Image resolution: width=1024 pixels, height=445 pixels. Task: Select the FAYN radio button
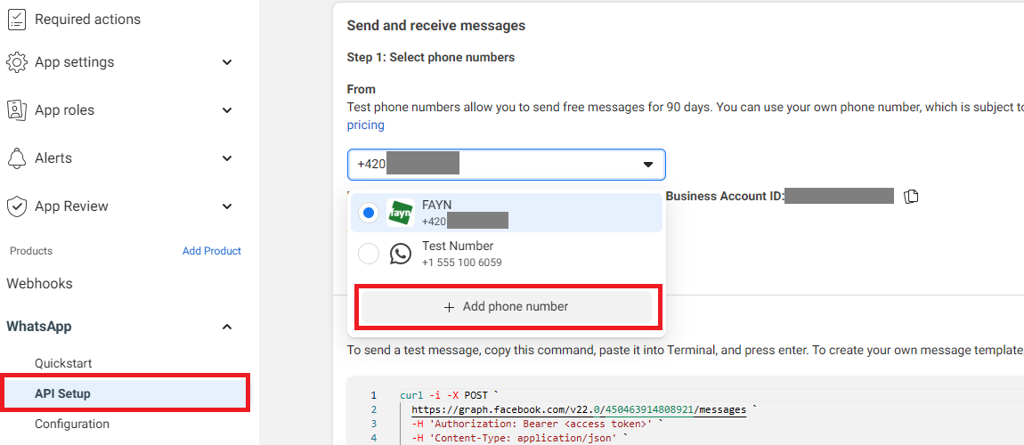(x=368, y=214)
